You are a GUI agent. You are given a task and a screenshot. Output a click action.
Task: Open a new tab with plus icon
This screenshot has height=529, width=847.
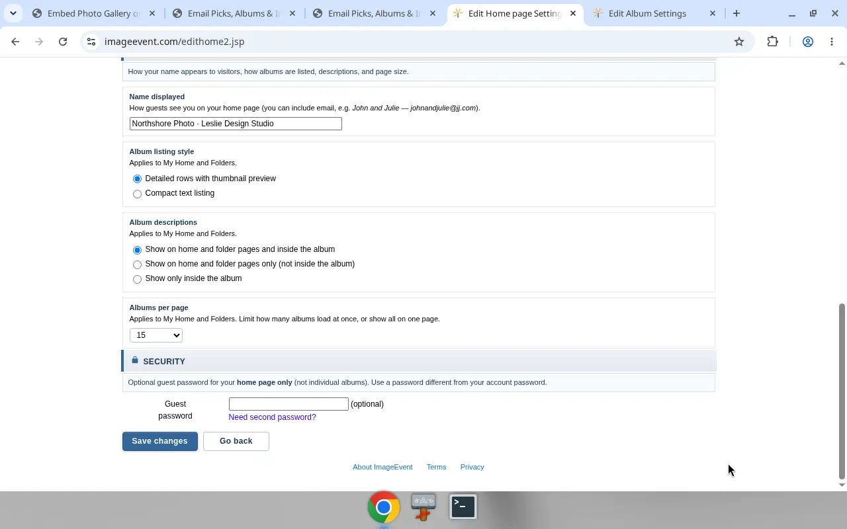[736, 13]
